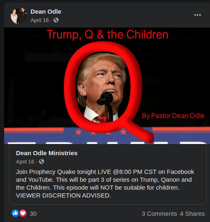Click Dean Odle's profile picture
This screenshot has width=210, height=222.
click(x=19, y=16)
